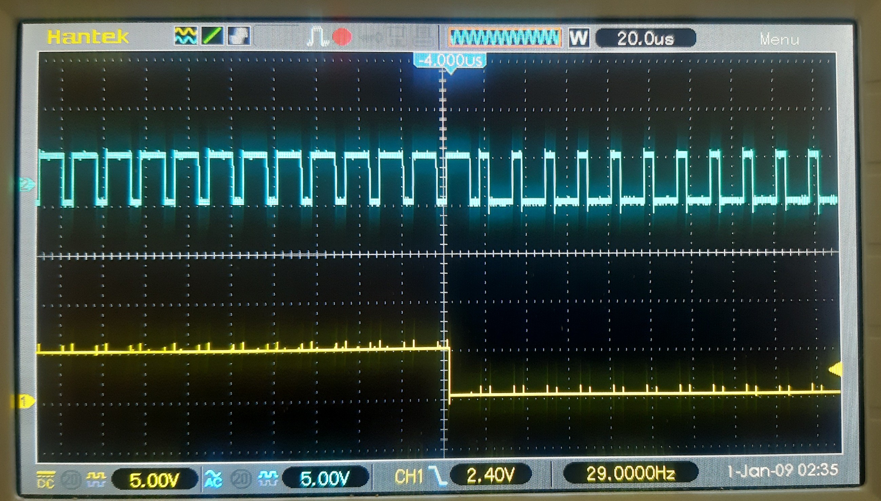Open the Menu label at top right

[779, 40]
